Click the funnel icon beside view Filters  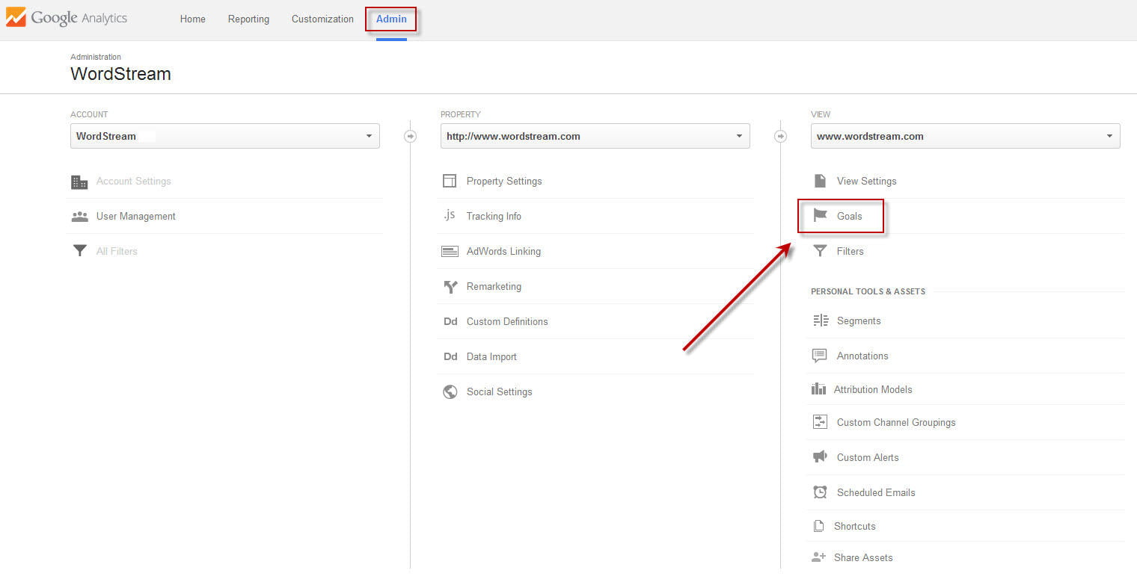(x=821, y=251)
